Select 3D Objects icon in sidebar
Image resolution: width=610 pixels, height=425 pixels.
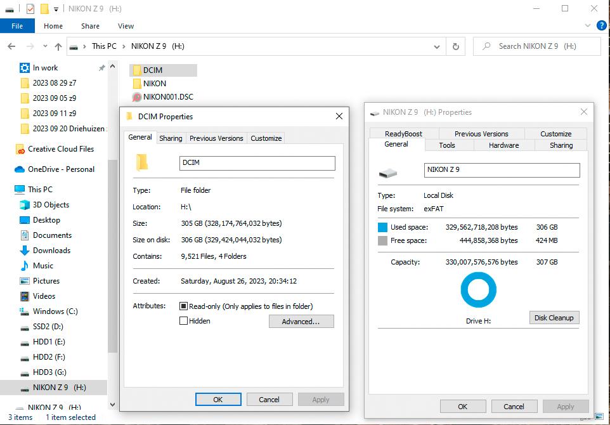[x=25, y=205]
